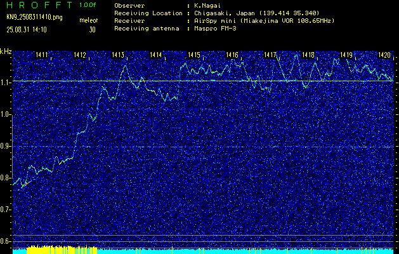Click the Observer label

pos(129,5)
